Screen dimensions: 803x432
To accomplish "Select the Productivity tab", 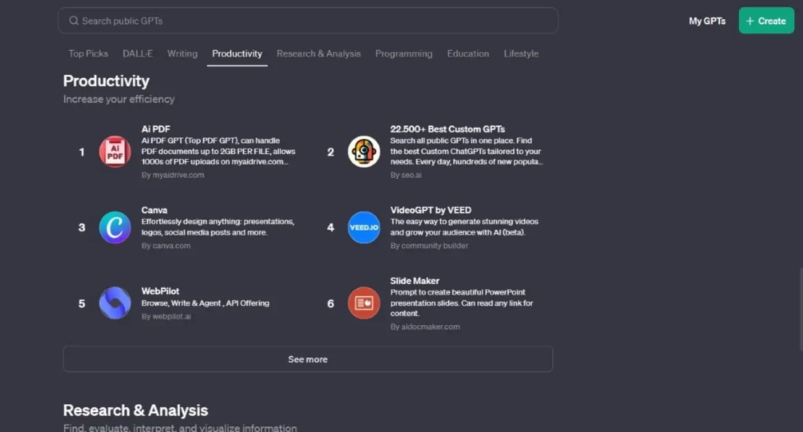I will (x=237, y=54).
